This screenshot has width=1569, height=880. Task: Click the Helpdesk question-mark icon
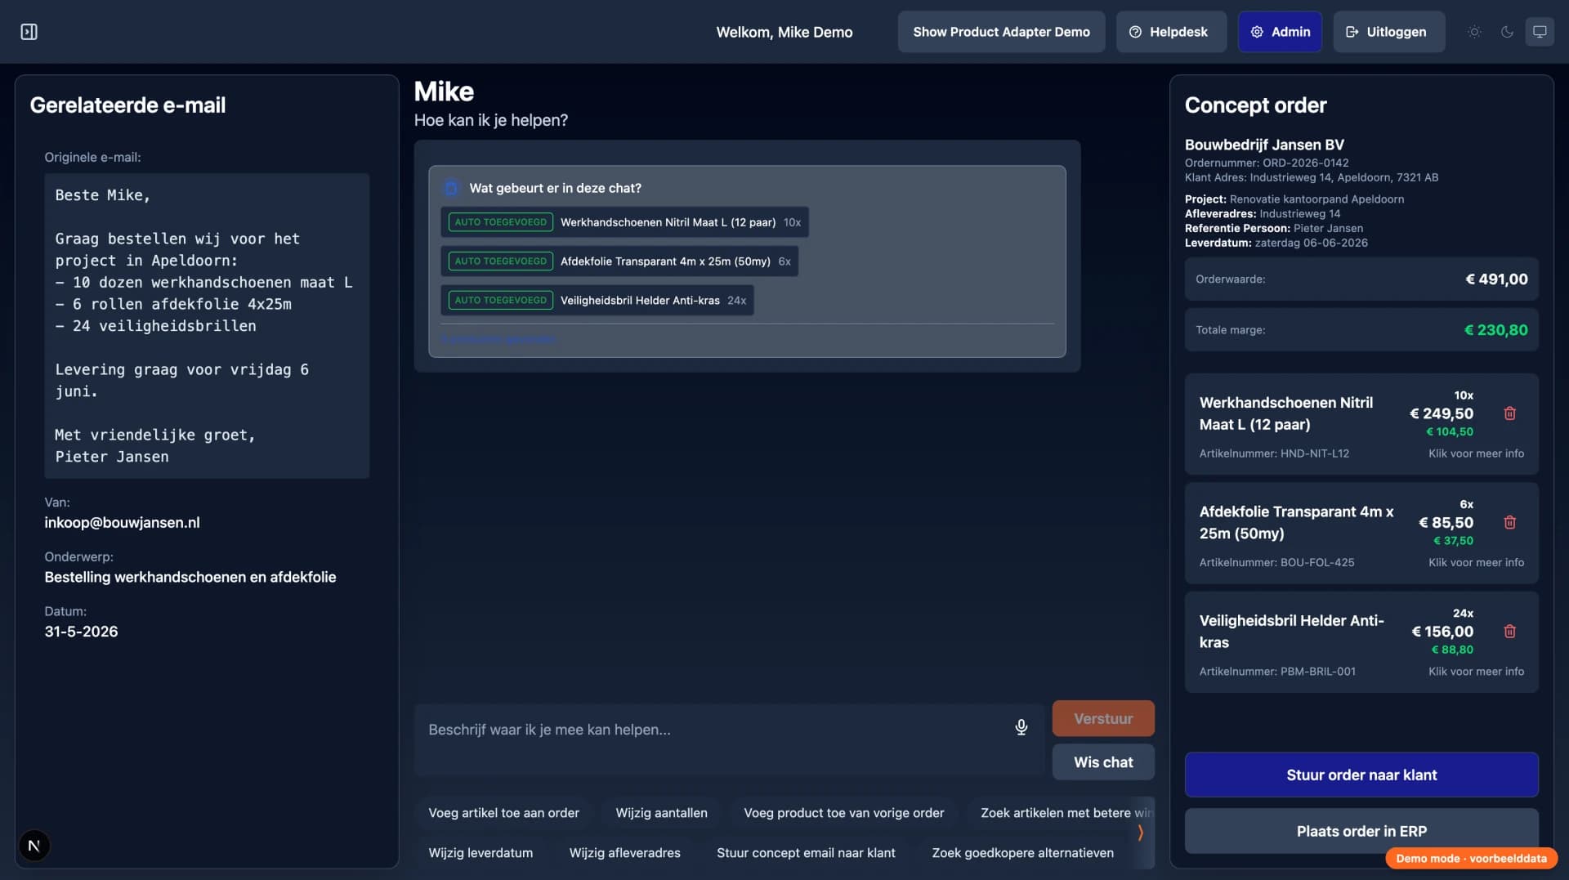click(x=1135, y=32)
